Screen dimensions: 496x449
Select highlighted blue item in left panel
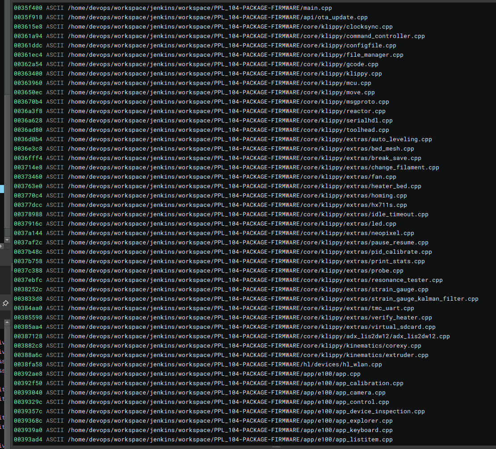pyautogui.click(x=2, y=189)
